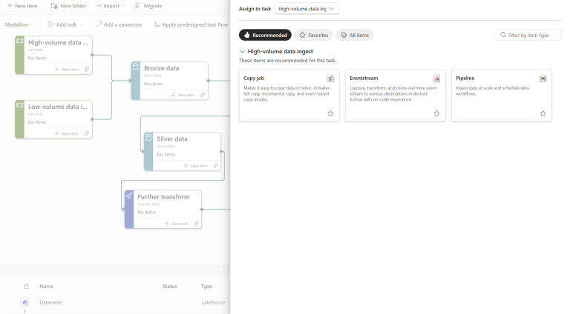Switch to the Favorites tab
This screenshot has height=314, width=570.
313,35
